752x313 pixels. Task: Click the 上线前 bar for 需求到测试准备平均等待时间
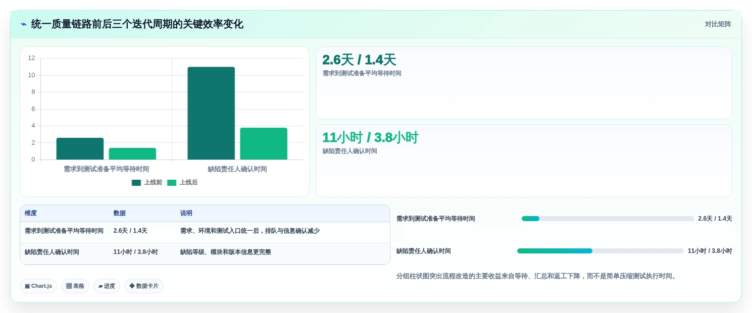click(x=80, y=149)
